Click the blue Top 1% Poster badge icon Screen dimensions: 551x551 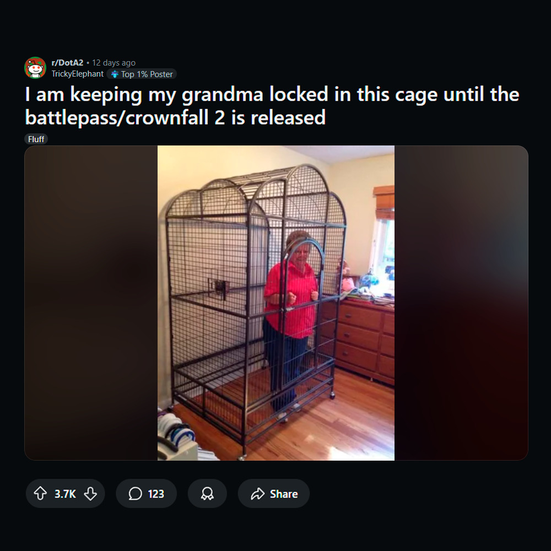(115, 74)
